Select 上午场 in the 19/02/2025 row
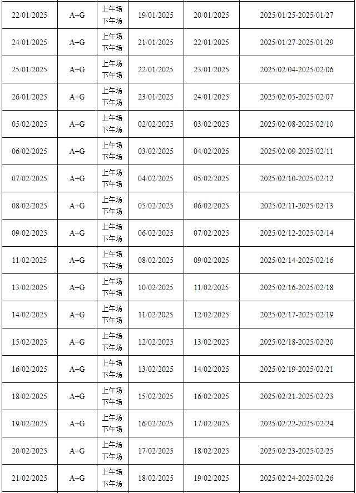This screenshot has width=356, height=493. pyautogui.click(x=112, y=418)
